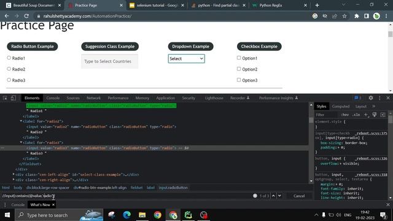Open the DevTools Application tab
The image size is (393, 221).
(165, 98)
